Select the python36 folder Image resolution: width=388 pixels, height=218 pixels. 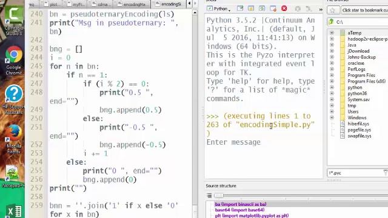click(x=357, y=93)
